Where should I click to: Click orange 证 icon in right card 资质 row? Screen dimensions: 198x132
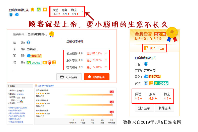coord(151,83)
